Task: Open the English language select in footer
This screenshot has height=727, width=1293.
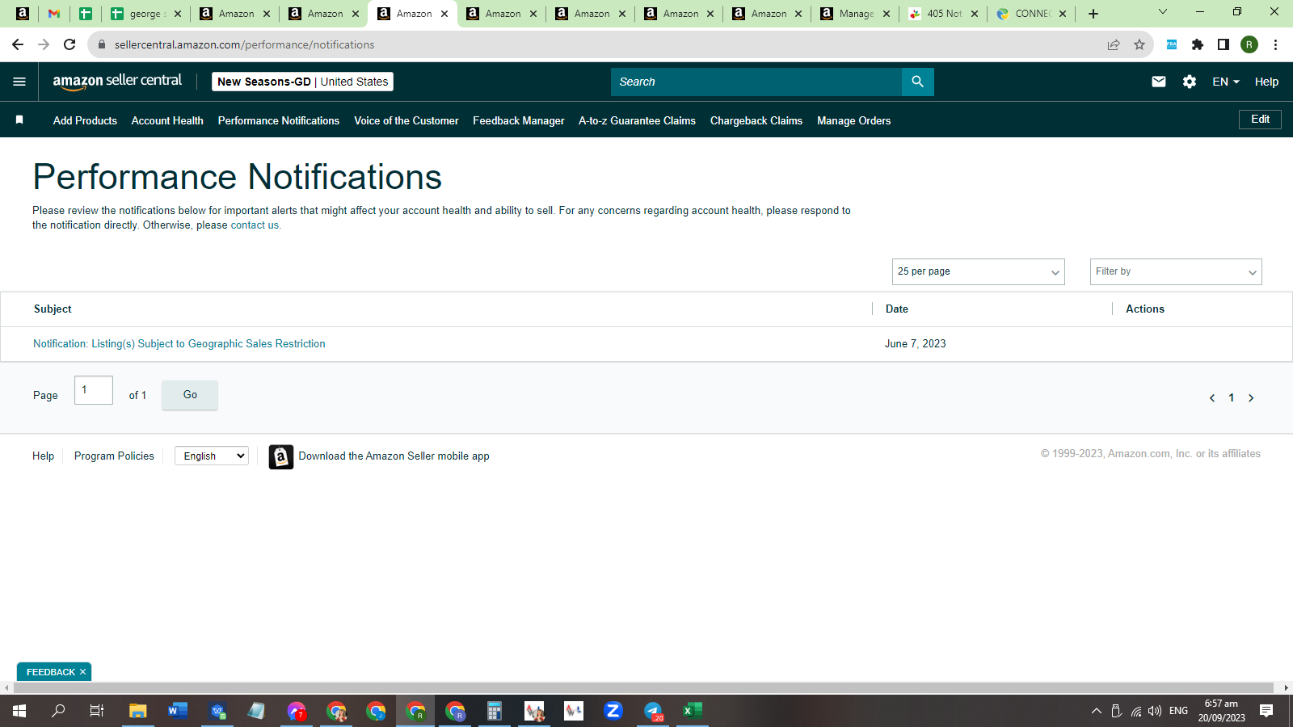Action: pyautogui.click(x=212, y=456)
